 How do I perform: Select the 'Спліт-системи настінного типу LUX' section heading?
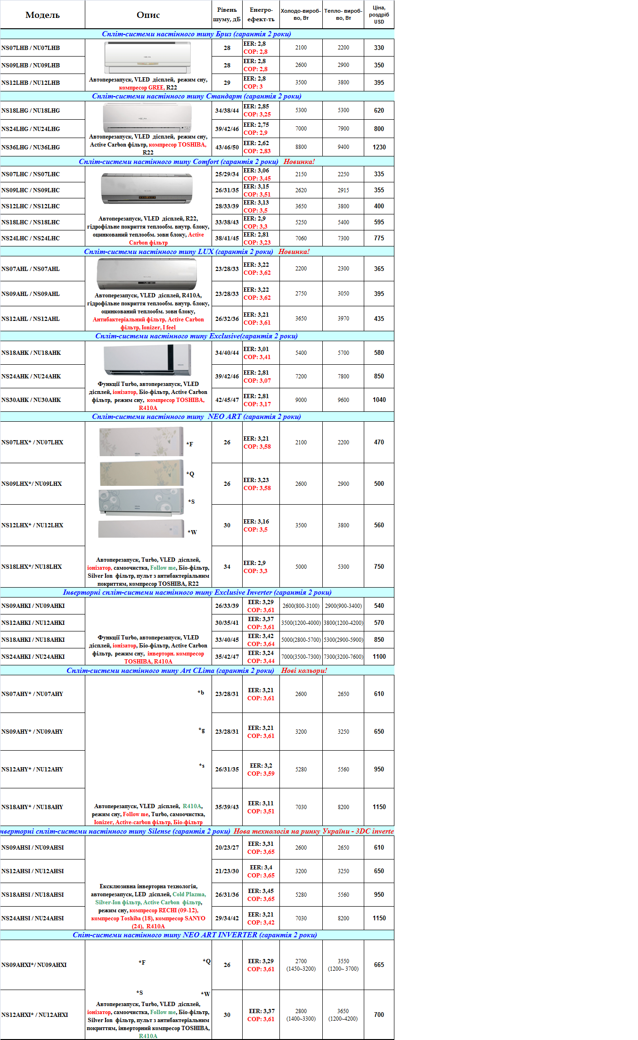(197, 252)
